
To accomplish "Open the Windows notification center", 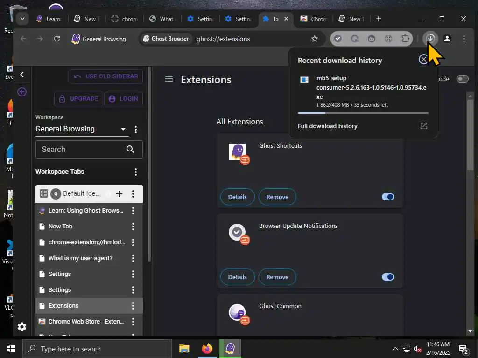I will click(x=464, y=349).
